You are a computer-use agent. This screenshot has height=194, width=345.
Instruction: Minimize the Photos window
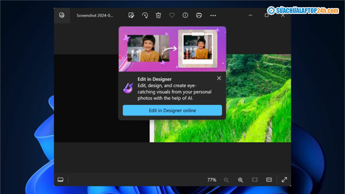250,15
